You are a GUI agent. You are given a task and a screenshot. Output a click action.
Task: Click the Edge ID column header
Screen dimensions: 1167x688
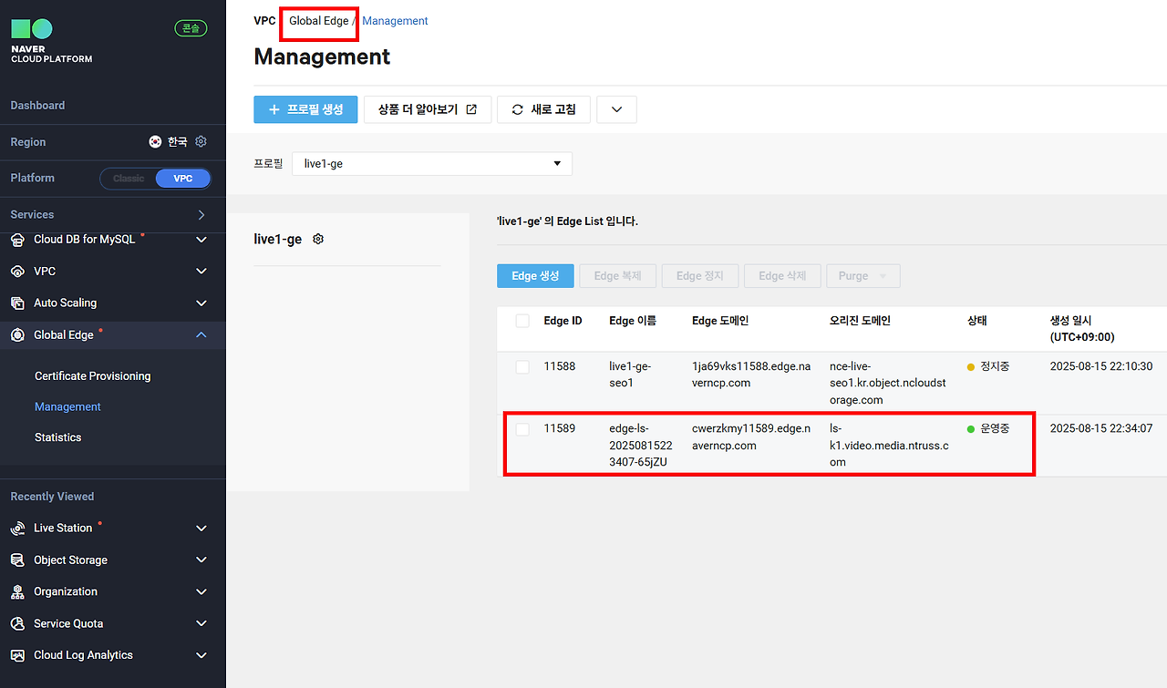pos(563,321)
